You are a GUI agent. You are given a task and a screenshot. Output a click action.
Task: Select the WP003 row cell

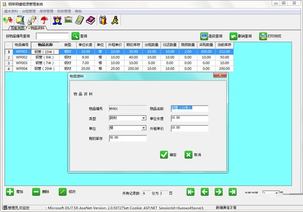[x=22, y=63]
